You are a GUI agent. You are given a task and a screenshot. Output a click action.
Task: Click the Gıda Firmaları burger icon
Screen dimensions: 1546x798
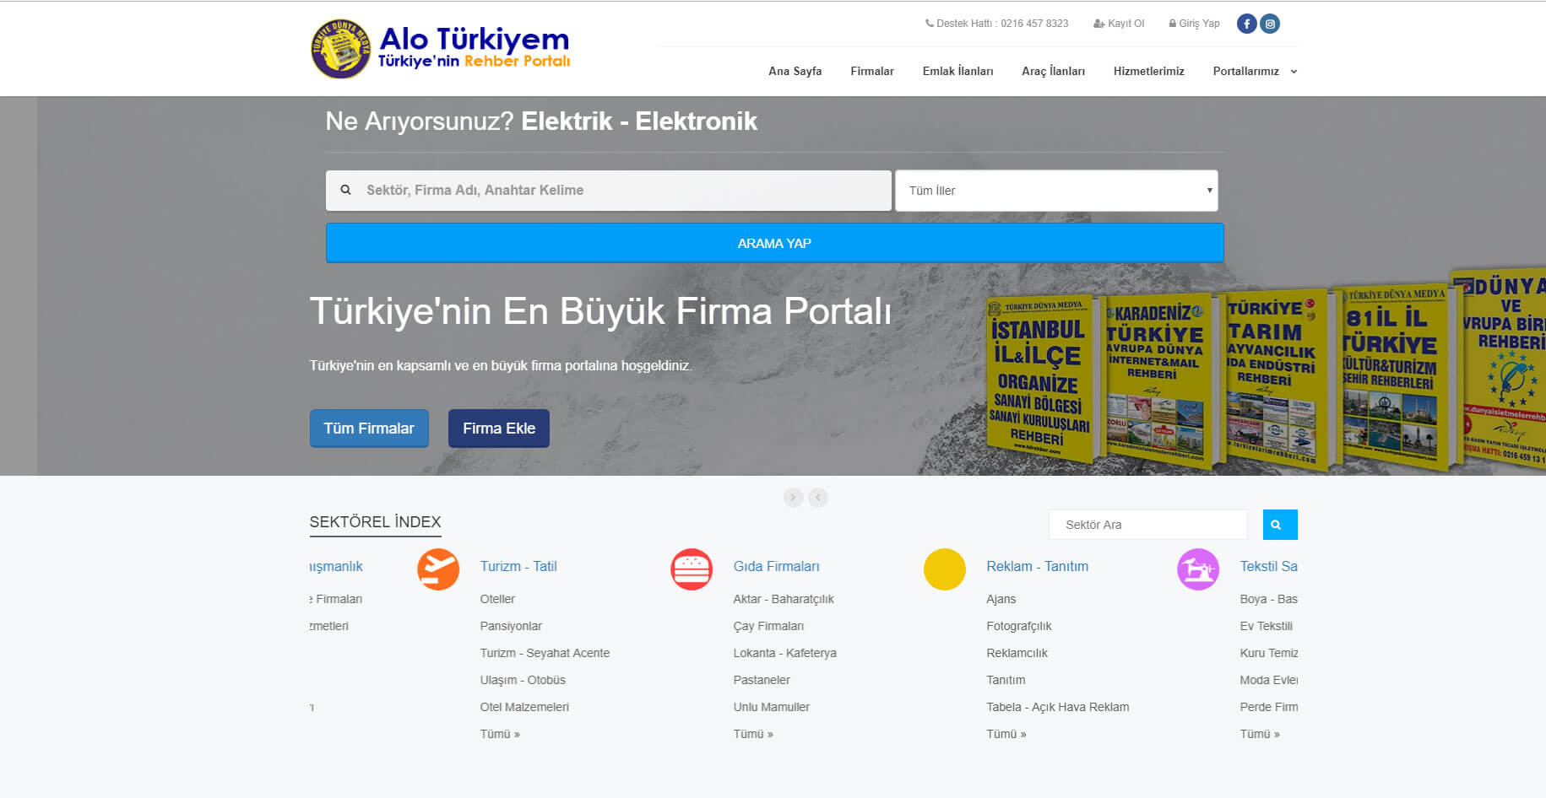tap(692, 569)
